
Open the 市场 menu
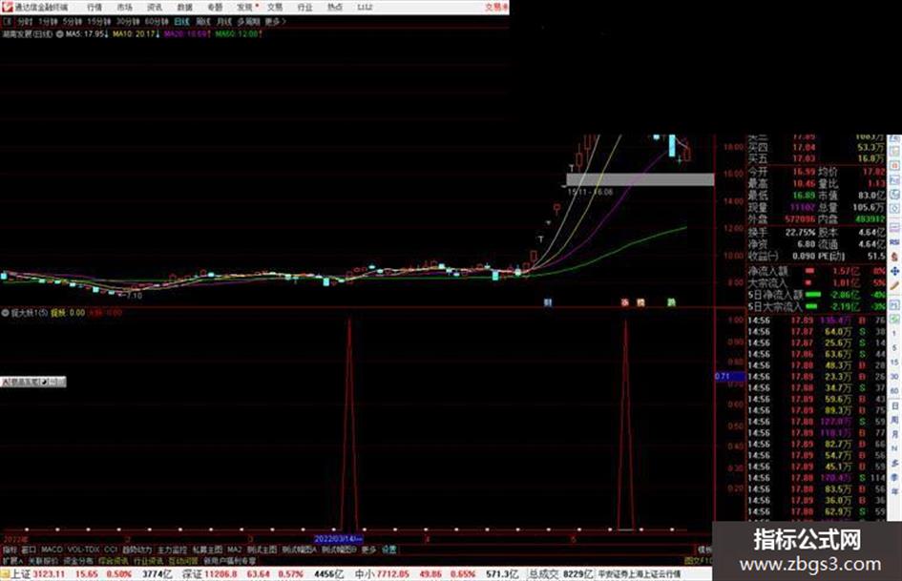point(124,7)
